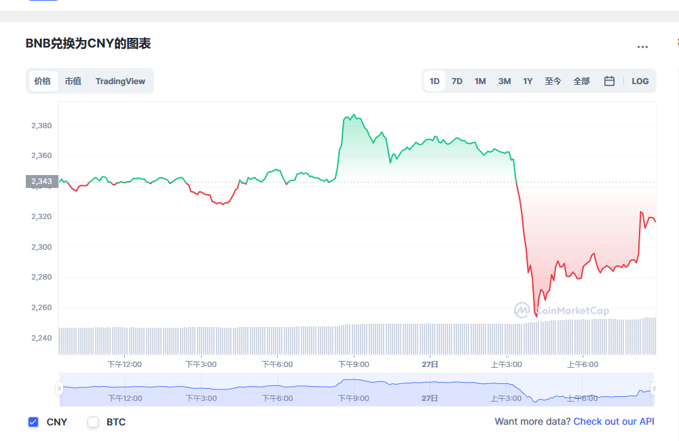Screen dimensions: 679x441
Task: Open the Check out our API link
Action: pyautogui.click(x=614, y=421)
